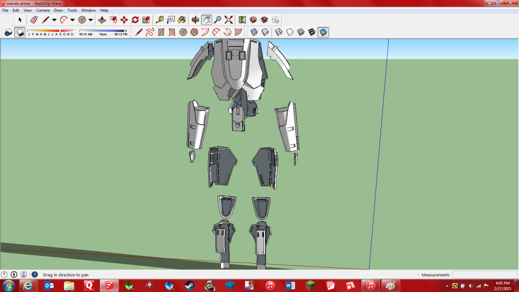Open the Window menu
519x292 pixels.
point(88,10)
